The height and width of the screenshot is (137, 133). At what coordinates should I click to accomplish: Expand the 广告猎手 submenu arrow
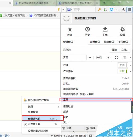pyautogui.click(x=130, y=71)
